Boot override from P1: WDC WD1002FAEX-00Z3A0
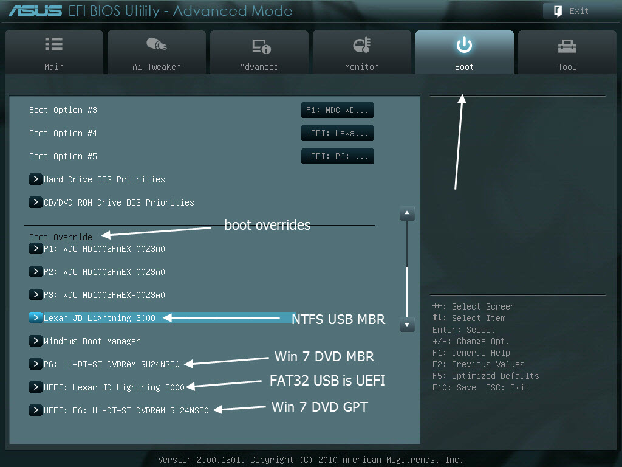Viewport: 622px width, 467px height. point(104,249)
